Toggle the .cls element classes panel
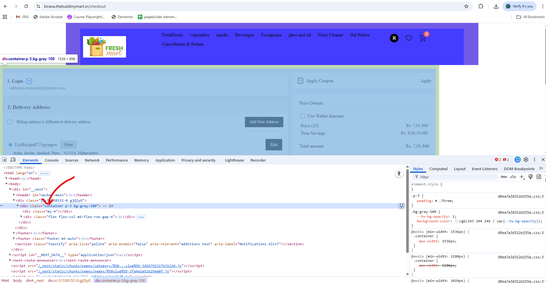The height and width of the screenshot is (283, 546). click(513, 177)
